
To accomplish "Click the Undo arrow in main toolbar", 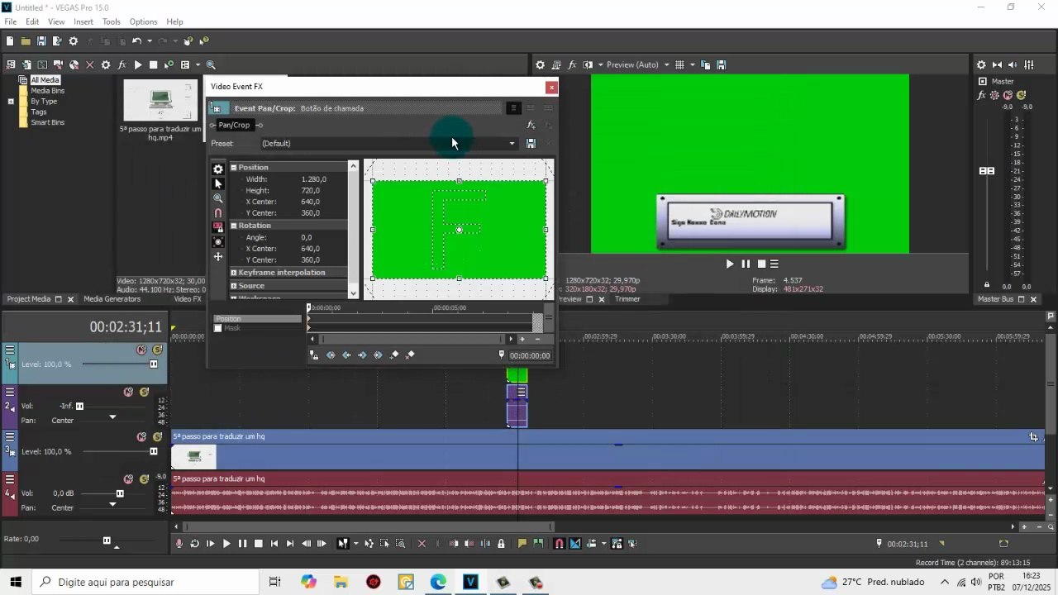I will pos(136,41).
